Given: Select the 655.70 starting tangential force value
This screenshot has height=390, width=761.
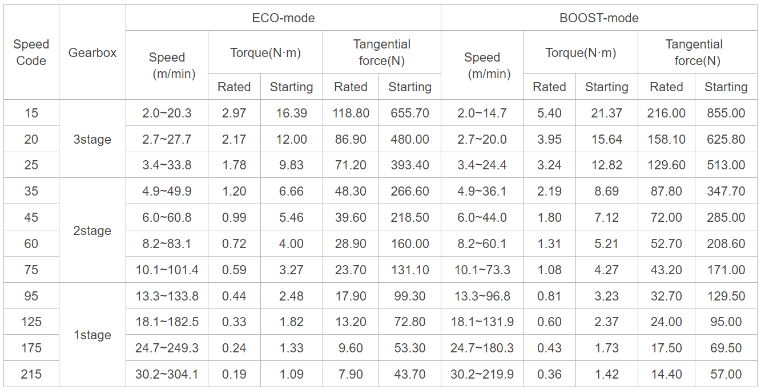Looking at the screenshot, I should 410,113.
